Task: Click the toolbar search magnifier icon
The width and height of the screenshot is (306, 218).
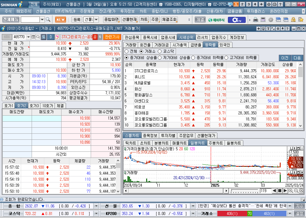Action: (x=48, y=20)
